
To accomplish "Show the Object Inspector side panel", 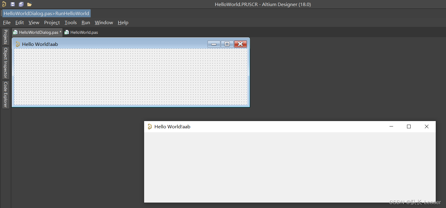I will (5, 63).
